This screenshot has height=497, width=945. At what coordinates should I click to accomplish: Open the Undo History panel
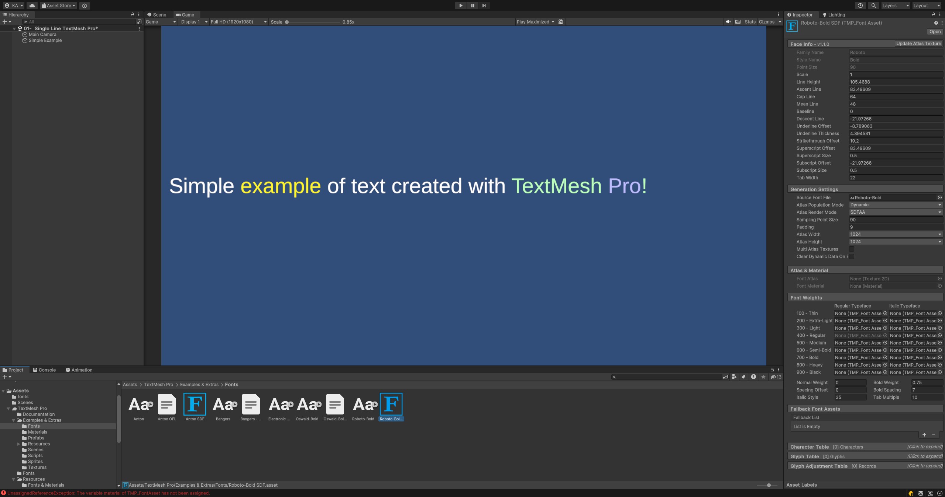(x=860, y=5)
